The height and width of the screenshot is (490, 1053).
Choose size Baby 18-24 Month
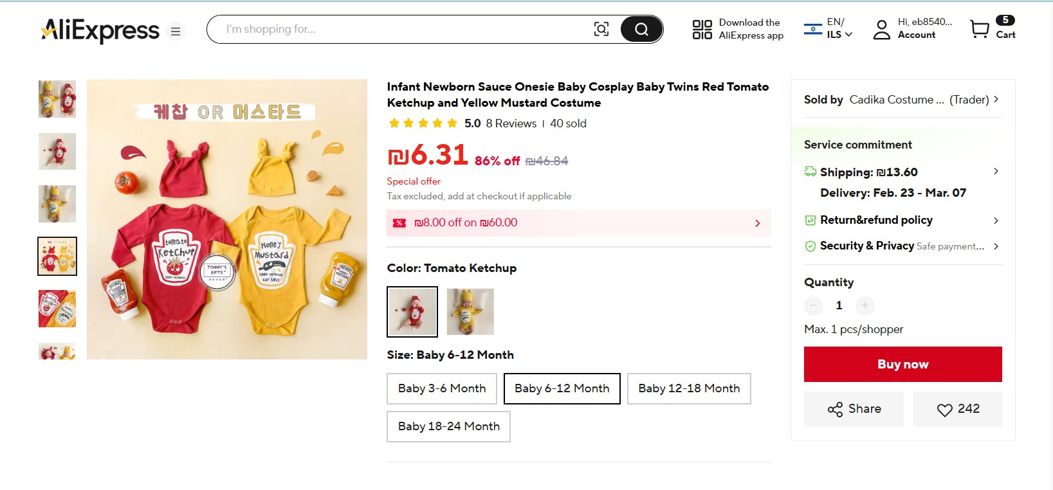coord(448,426)
